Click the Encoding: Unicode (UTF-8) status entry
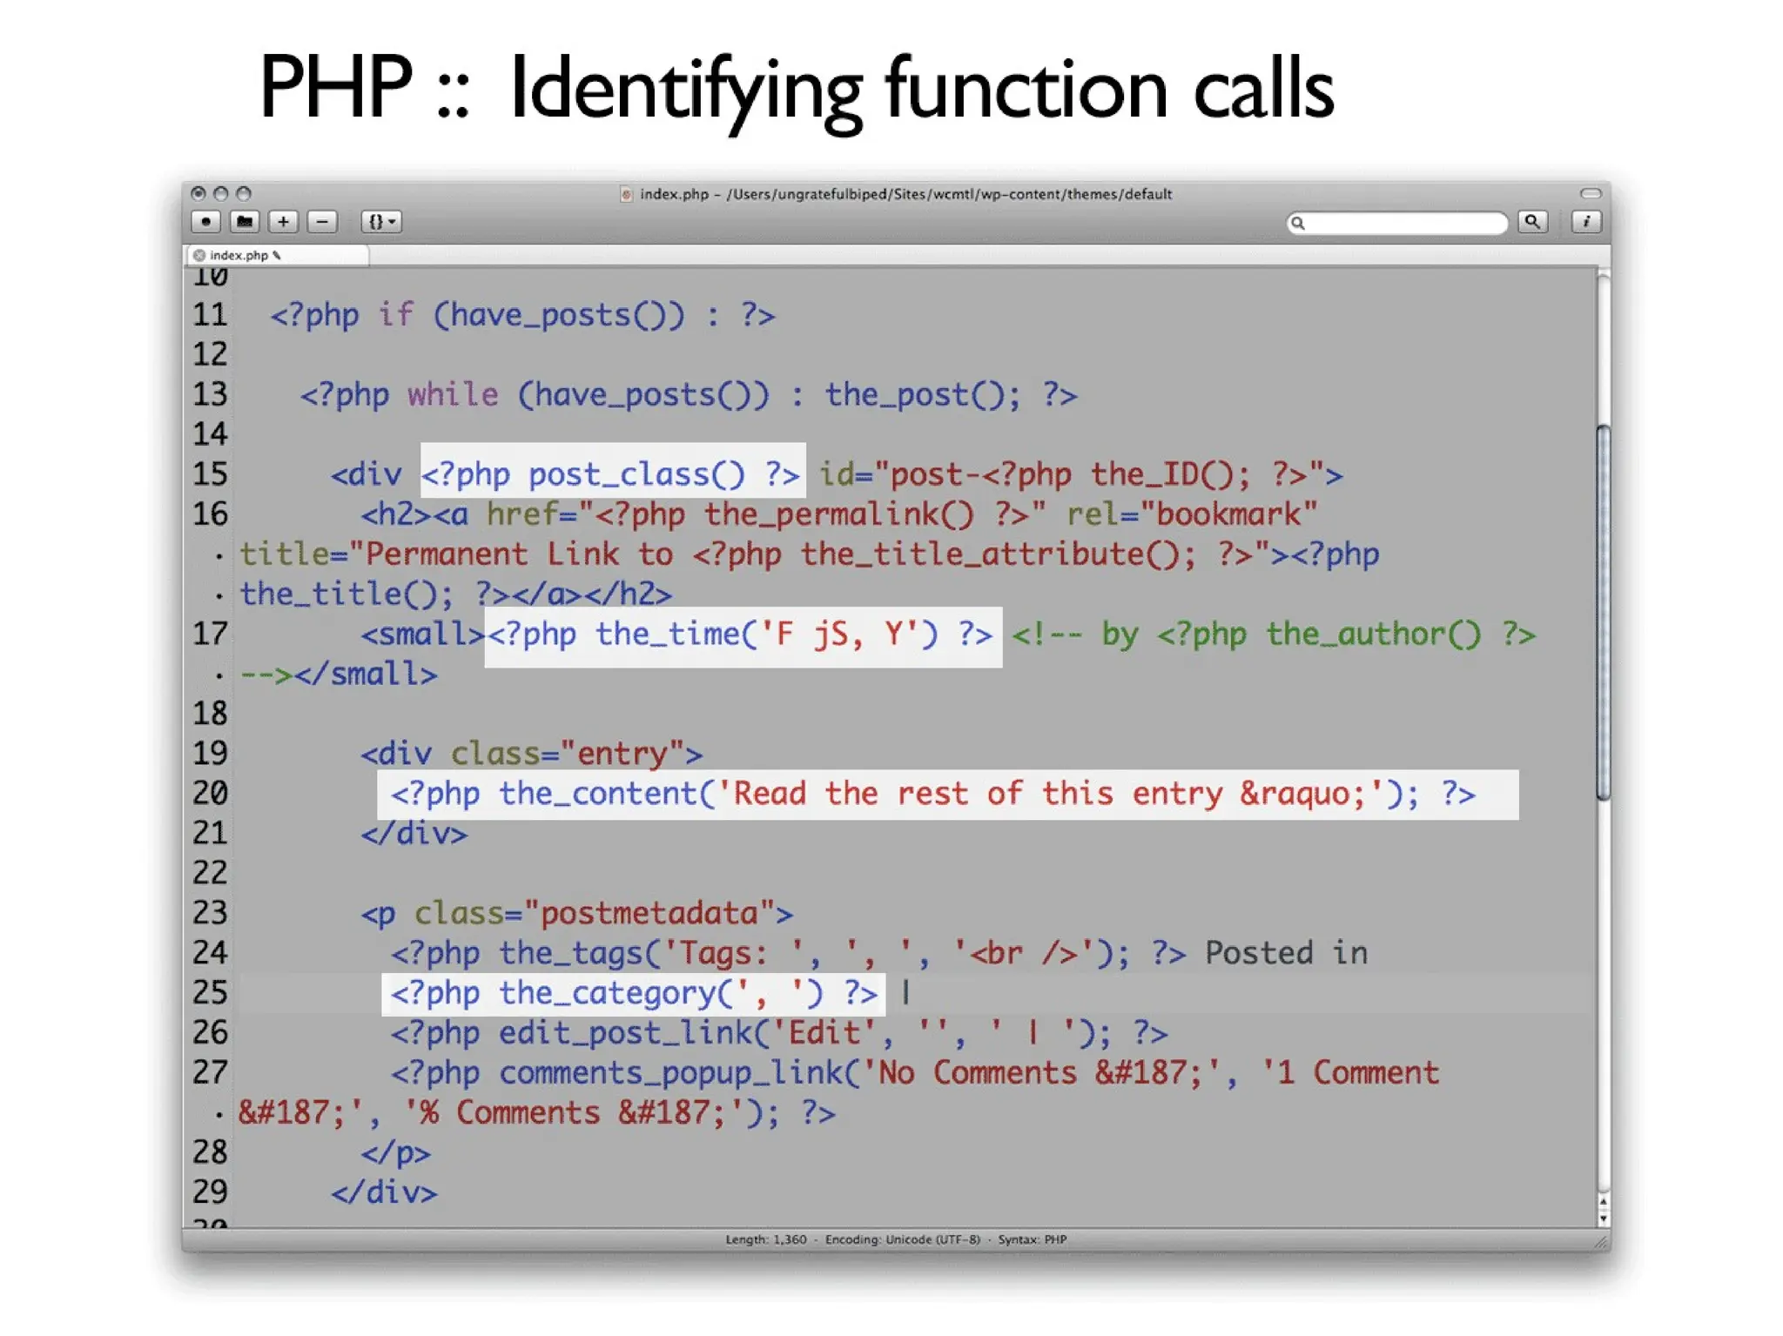The width and height of the screenshot is (1783, 1336). [903, 1239]
